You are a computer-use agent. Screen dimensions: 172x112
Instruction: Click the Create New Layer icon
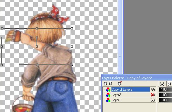[x=105, y=83]
